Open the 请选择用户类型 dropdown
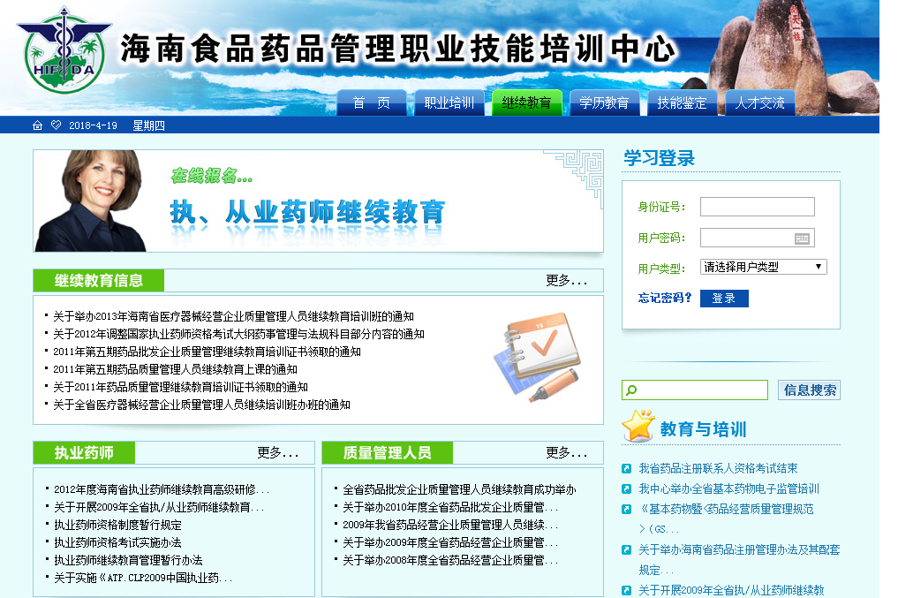This screenshot has height=598, width=898. coord(763,267)
